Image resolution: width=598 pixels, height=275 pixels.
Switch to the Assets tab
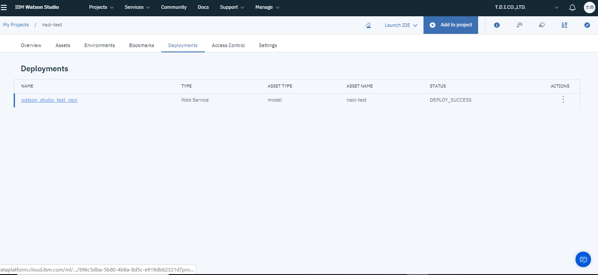point(63,45)
